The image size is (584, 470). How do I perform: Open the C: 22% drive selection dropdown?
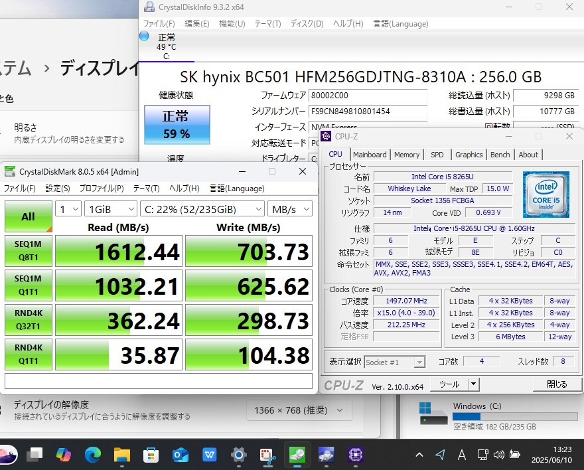[202, 209]
